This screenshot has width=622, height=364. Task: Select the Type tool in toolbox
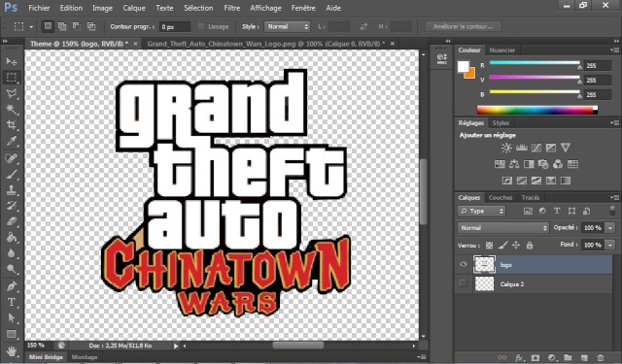[12, 302]
